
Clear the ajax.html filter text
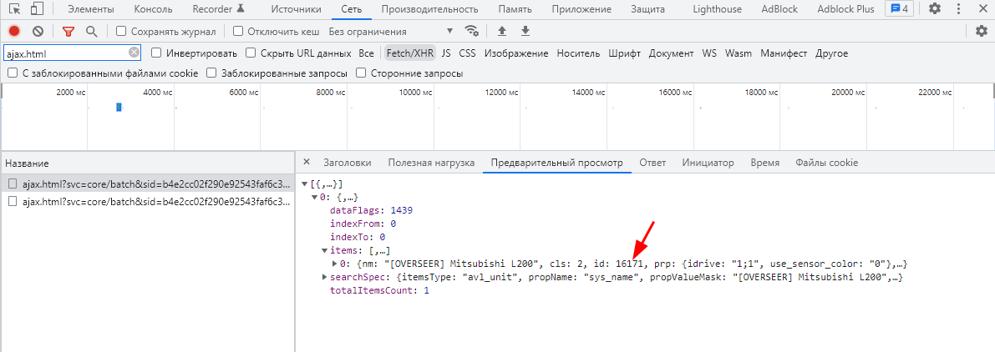(134, 53)
